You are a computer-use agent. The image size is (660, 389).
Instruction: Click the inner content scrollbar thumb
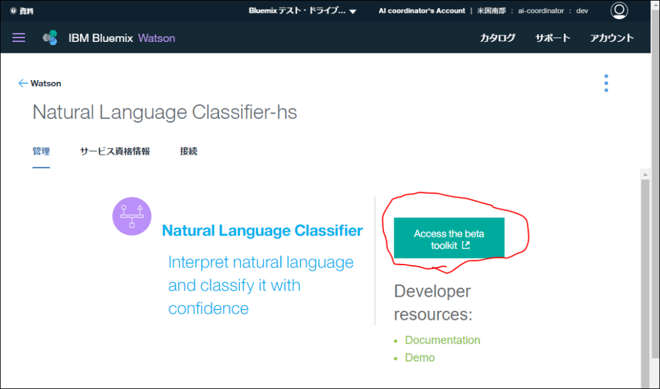point(645,283)
